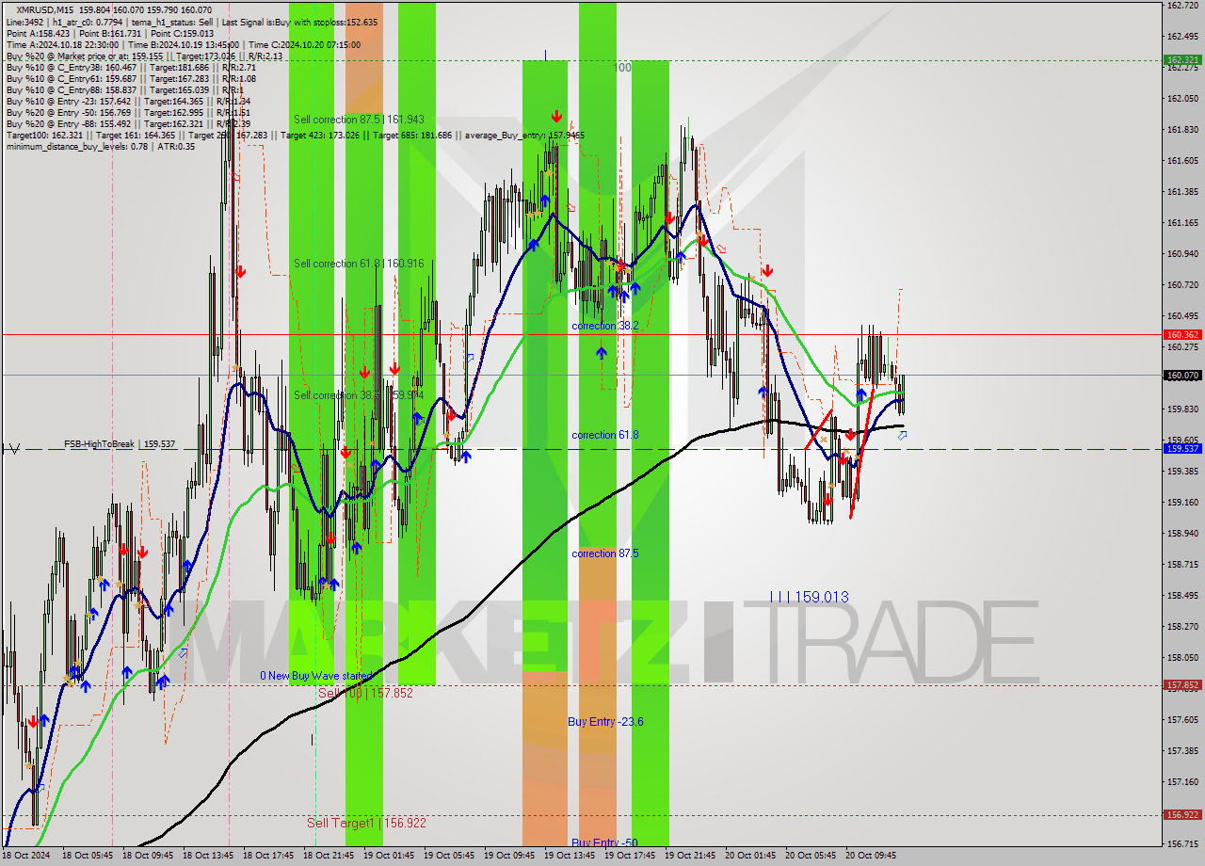Click the 'FSB-HighToBreak | 159.537' label

[x=119, y=443]
